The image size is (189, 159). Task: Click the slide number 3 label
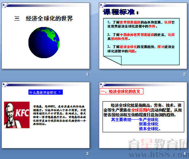[87, 154]
